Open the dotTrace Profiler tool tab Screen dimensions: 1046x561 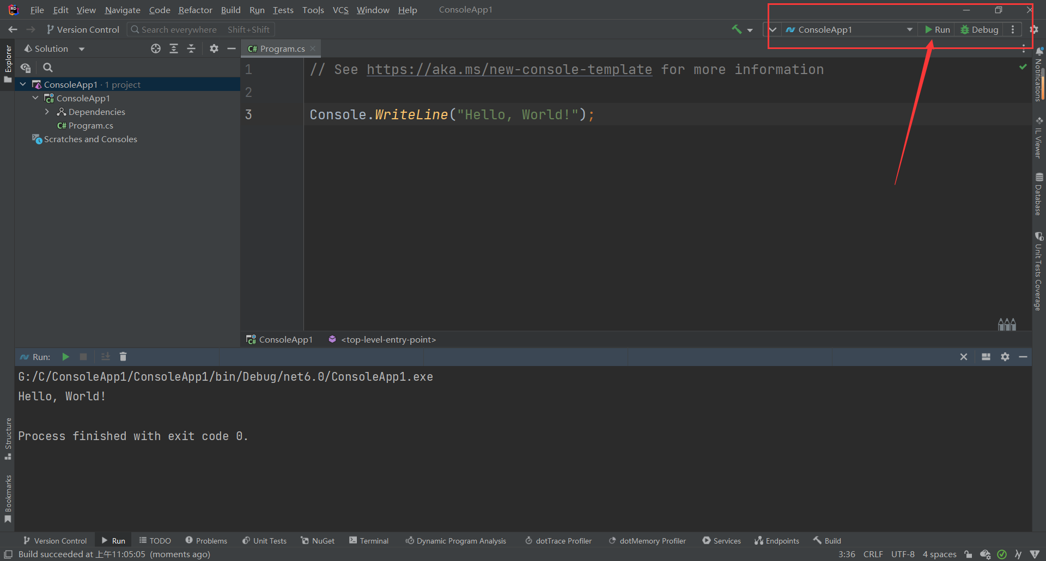pos(558,541)
